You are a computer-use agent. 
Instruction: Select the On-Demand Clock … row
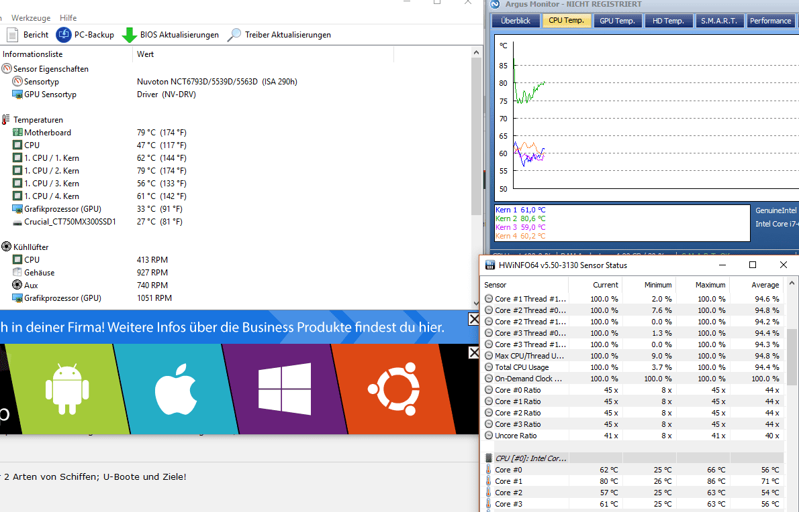click(632, 379)
